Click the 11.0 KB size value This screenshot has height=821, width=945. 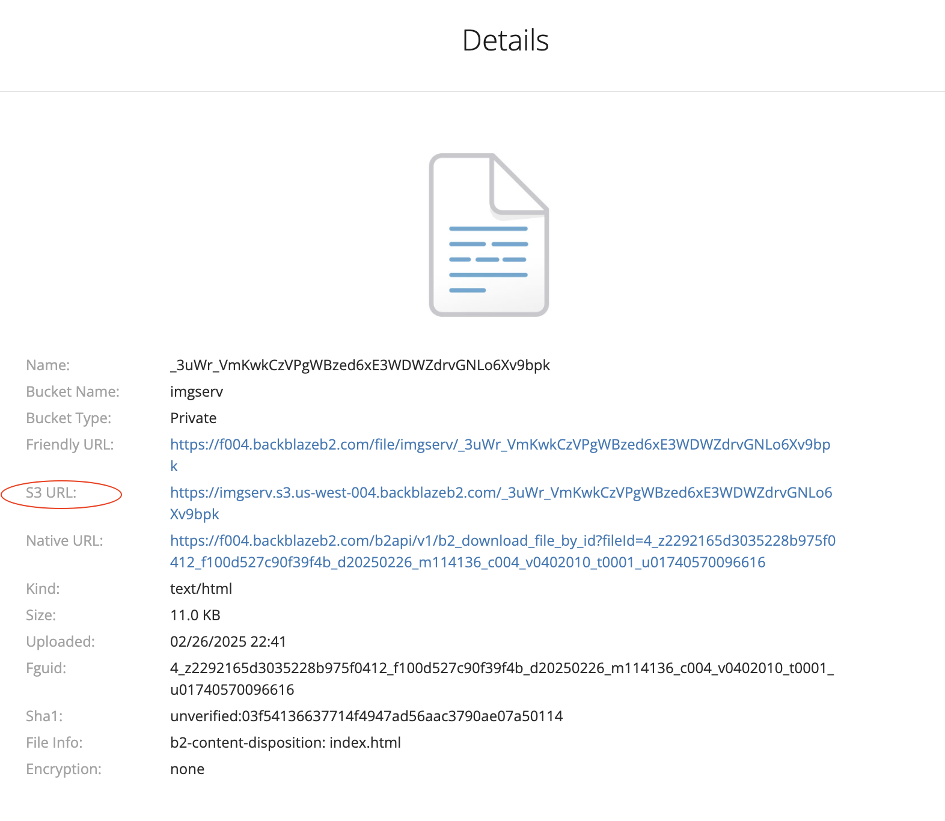pyautogui.click(x=195, y=615)
